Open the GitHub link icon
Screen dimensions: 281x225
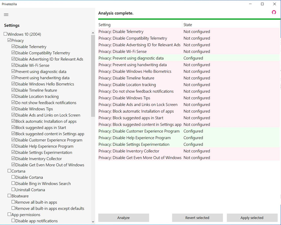[274, 13]
